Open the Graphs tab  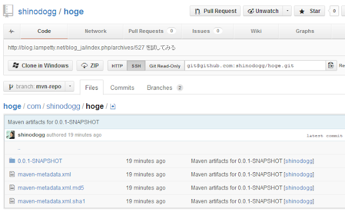[x=305, y=31]
